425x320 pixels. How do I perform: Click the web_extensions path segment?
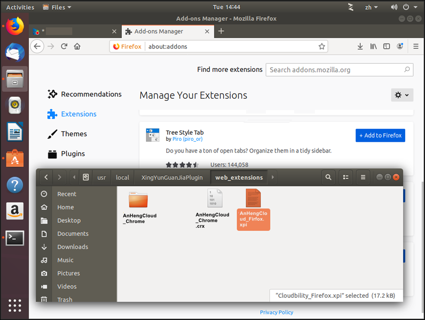[x=239, y=177]
